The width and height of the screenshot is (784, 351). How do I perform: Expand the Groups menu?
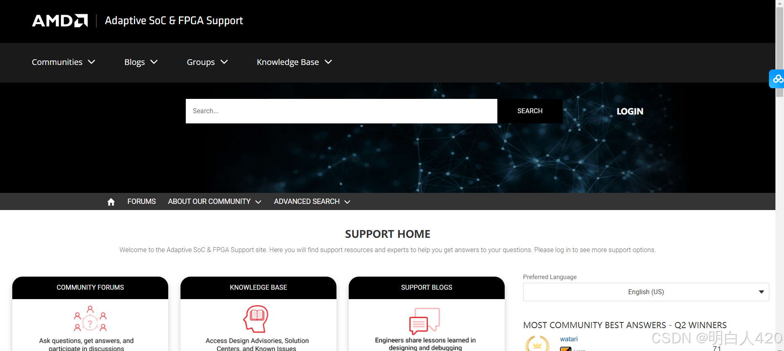[207, 62]
